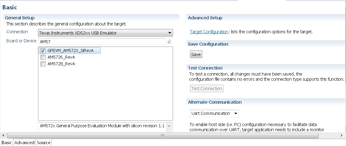346x146 pixels.
Task: Tick the AM5728_RevA device checkbox
Action: point(43,64)
